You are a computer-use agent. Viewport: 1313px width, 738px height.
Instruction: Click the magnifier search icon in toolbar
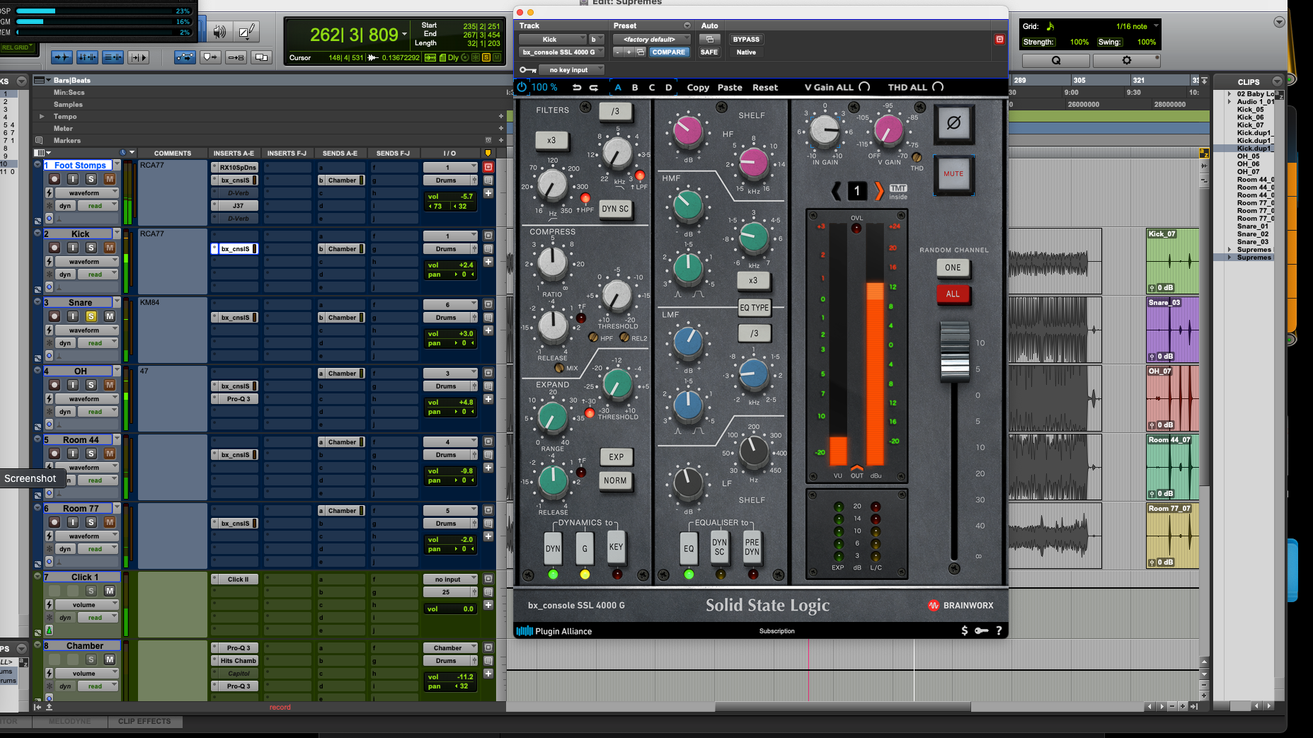1055,61
